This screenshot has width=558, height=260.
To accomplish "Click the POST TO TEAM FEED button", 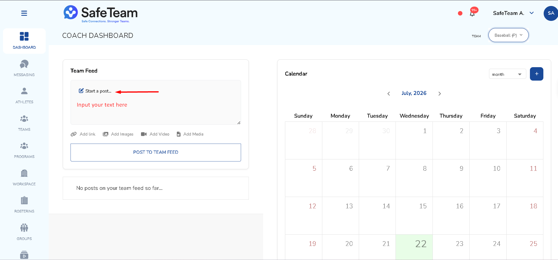I will [156, 153].
